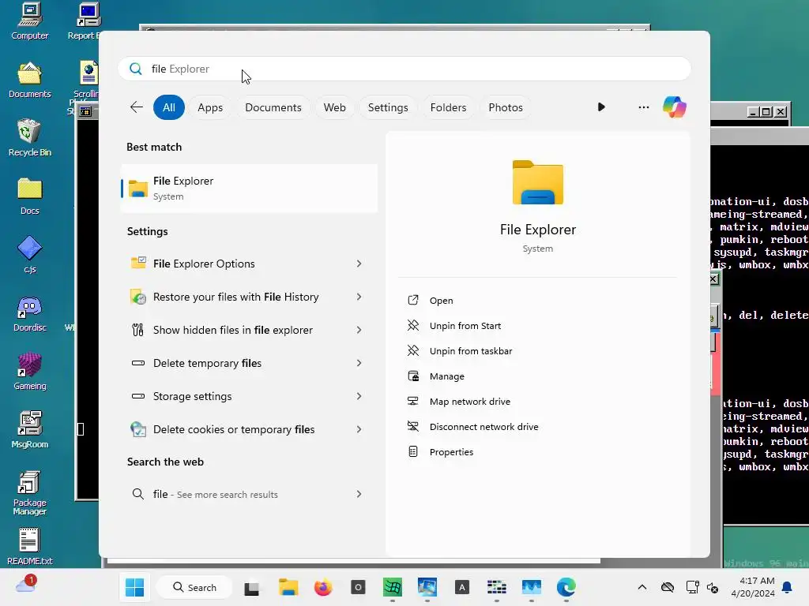Click the taskbar Search box
Viewport: 809px width, 606px height.
(194, 587)
